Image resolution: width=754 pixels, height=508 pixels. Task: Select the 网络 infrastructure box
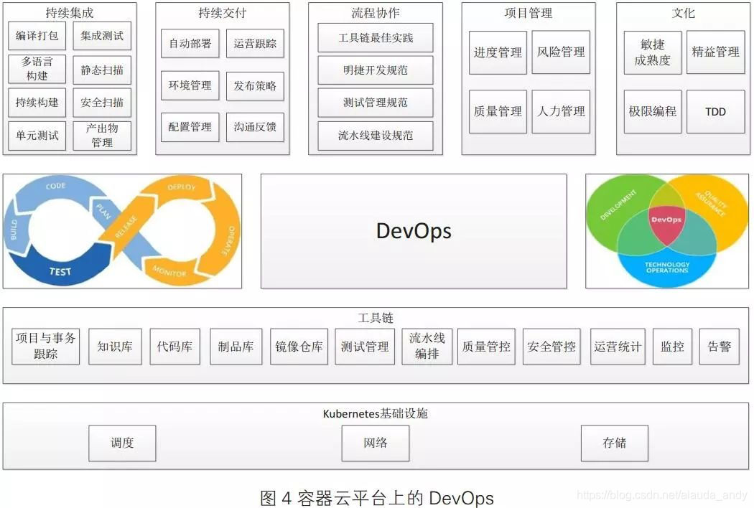click(376, 443)
